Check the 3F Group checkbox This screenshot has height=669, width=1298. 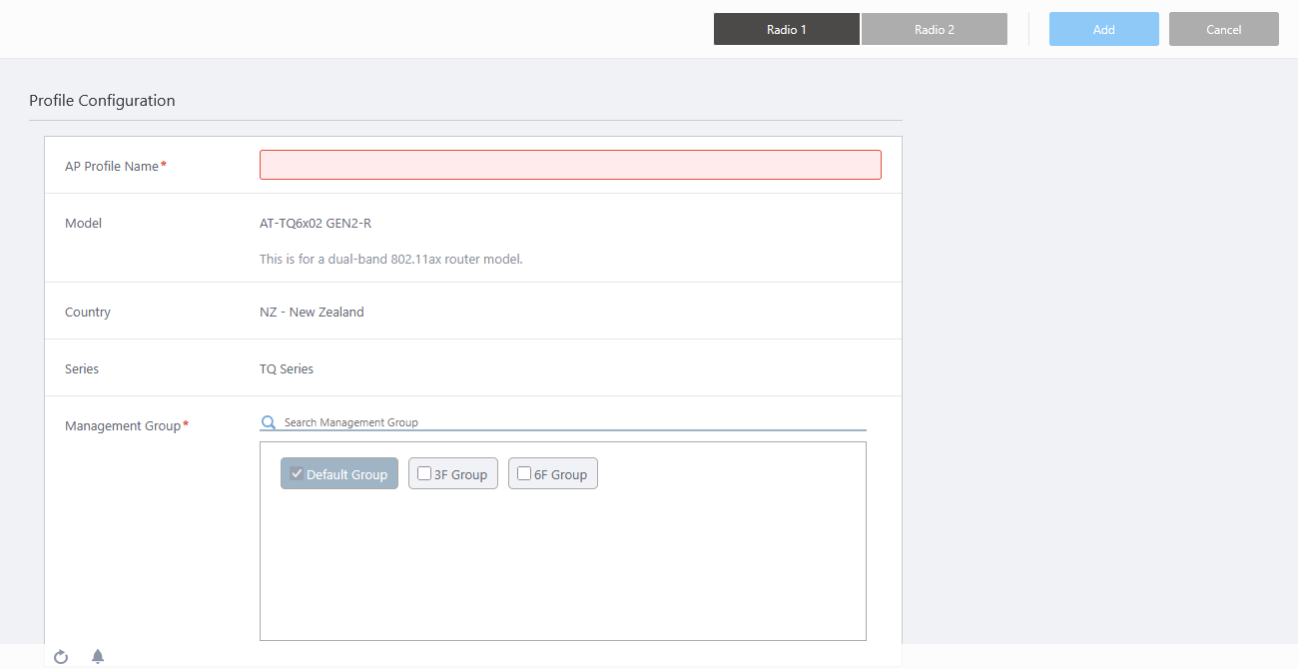tap(424, 473)
